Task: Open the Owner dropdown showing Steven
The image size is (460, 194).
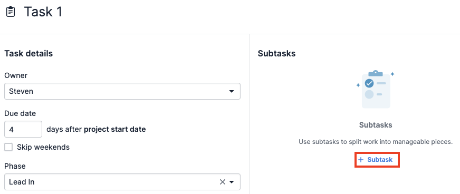Action: coord(122,91)
